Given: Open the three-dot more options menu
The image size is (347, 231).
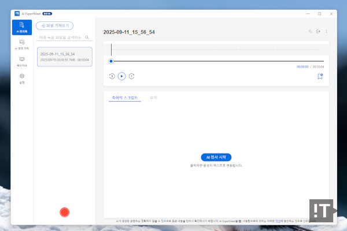Looking at the screenshot, I should tap(326, 32).
